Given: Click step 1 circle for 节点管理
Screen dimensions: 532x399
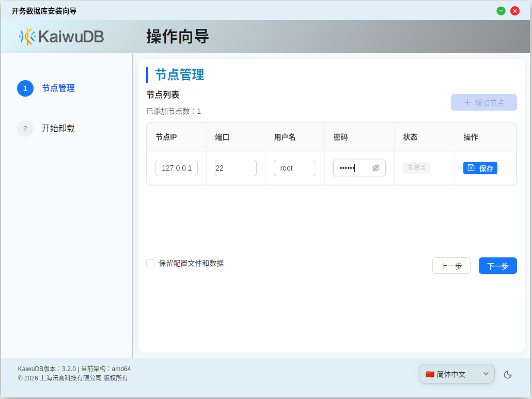Looking at the screenshot, I should point(25,88).
